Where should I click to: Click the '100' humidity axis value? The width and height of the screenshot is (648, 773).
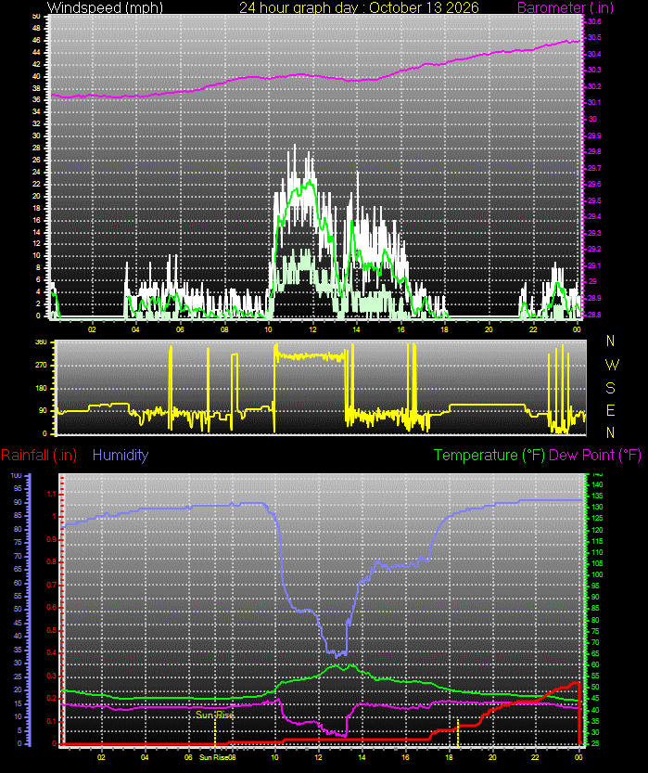[x=16, y=475]
